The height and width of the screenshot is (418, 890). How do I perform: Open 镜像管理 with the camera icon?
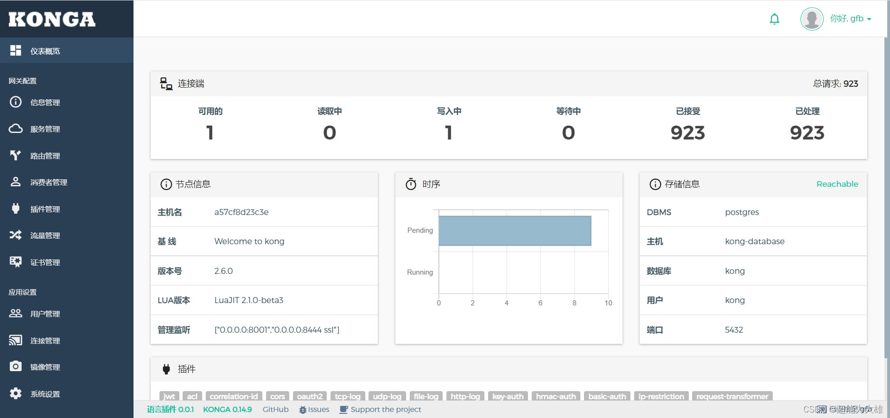(16, 367)
